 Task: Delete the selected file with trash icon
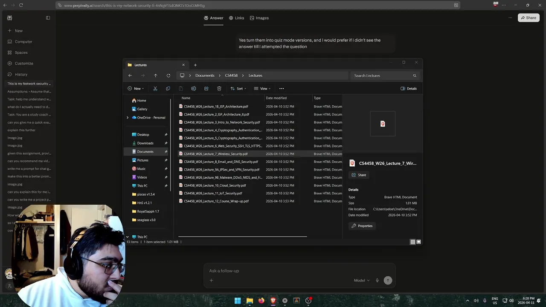219,89
